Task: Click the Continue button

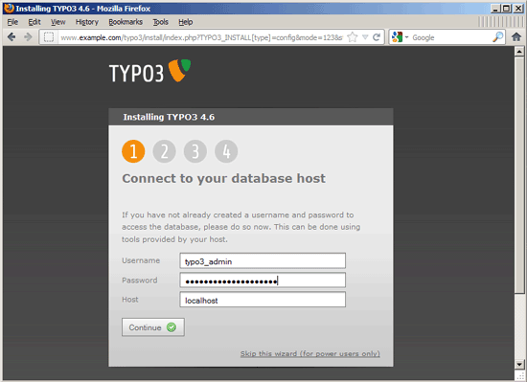Action: coord(153,327)
